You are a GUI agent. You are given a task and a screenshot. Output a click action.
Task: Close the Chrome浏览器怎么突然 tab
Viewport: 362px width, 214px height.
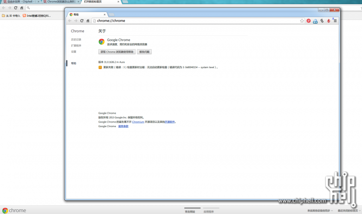click(78, 1)
